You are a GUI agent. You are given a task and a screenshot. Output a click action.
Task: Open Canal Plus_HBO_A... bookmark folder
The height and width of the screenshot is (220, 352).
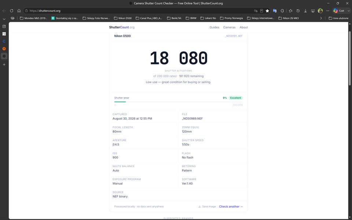(149, 18)
